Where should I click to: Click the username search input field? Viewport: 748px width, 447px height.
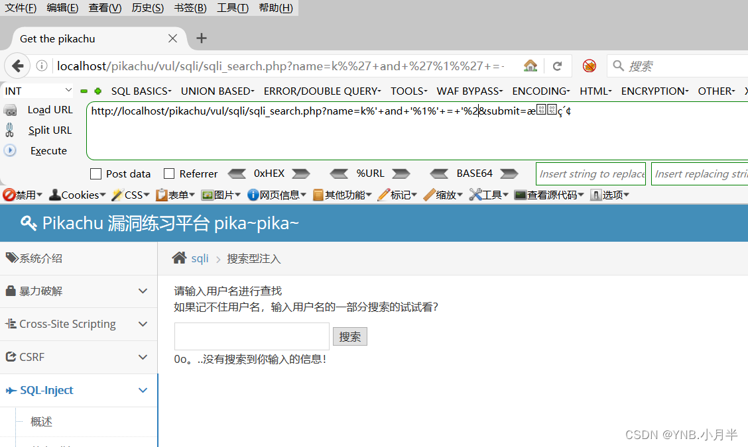(252, 336)
